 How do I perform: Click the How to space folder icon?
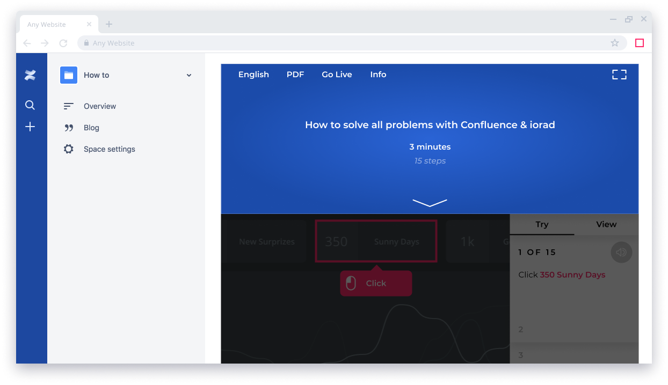tap(69, 75)
